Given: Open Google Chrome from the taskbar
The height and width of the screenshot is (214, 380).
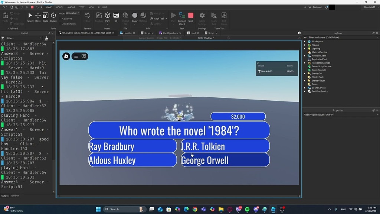Looking at the screenshot, I should point(195,209).
